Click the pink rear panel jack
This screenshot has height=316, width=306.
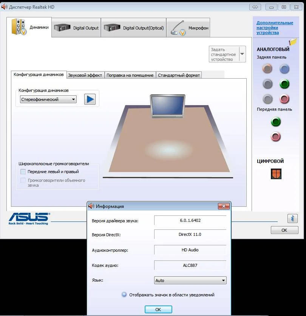(284, 99)
